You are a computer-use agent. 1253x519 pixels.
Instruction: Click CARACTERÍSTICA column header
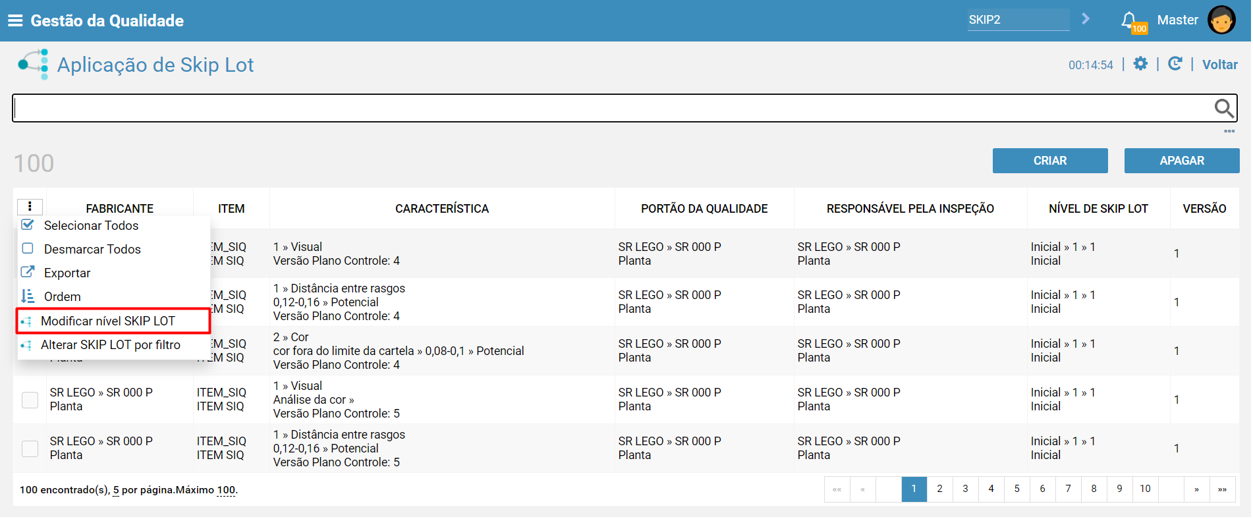tap(442, 209)
